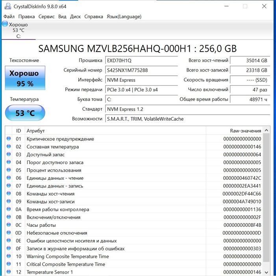276x276 pixels.
Task: Click raw value 000000460742C
Action: [242, 178]
